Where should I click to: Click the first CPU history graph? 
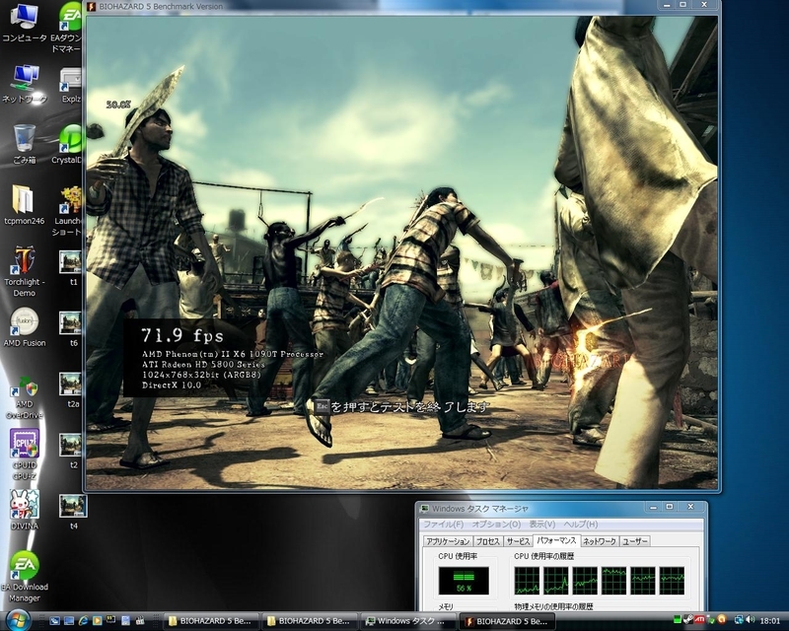(527, 581)
